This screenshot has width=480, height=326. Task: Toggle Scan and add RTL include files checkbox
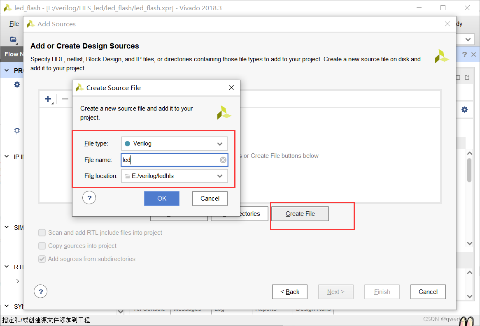[x=42, y=233]
